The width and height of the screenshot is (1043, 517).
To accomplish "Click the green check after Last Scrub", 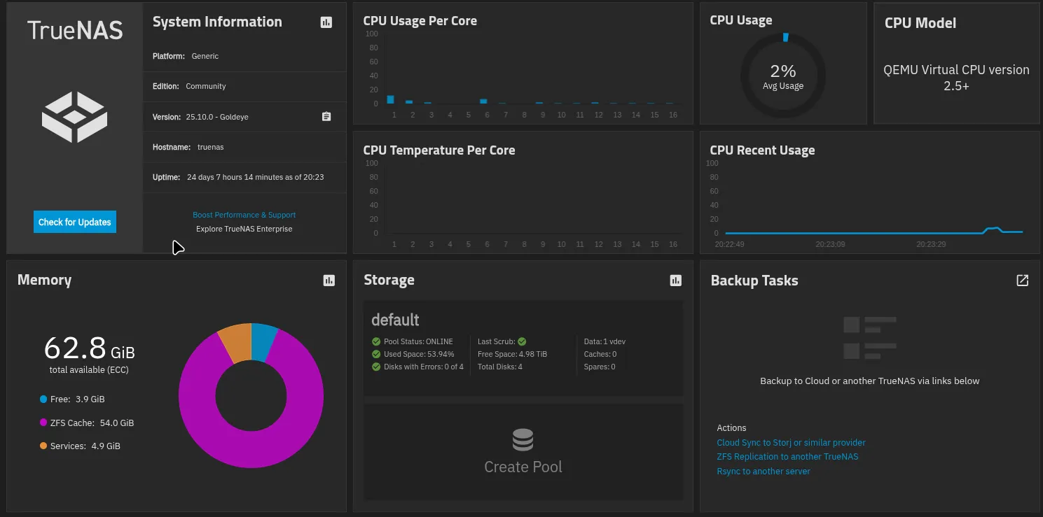I will [x=522, y=341].
